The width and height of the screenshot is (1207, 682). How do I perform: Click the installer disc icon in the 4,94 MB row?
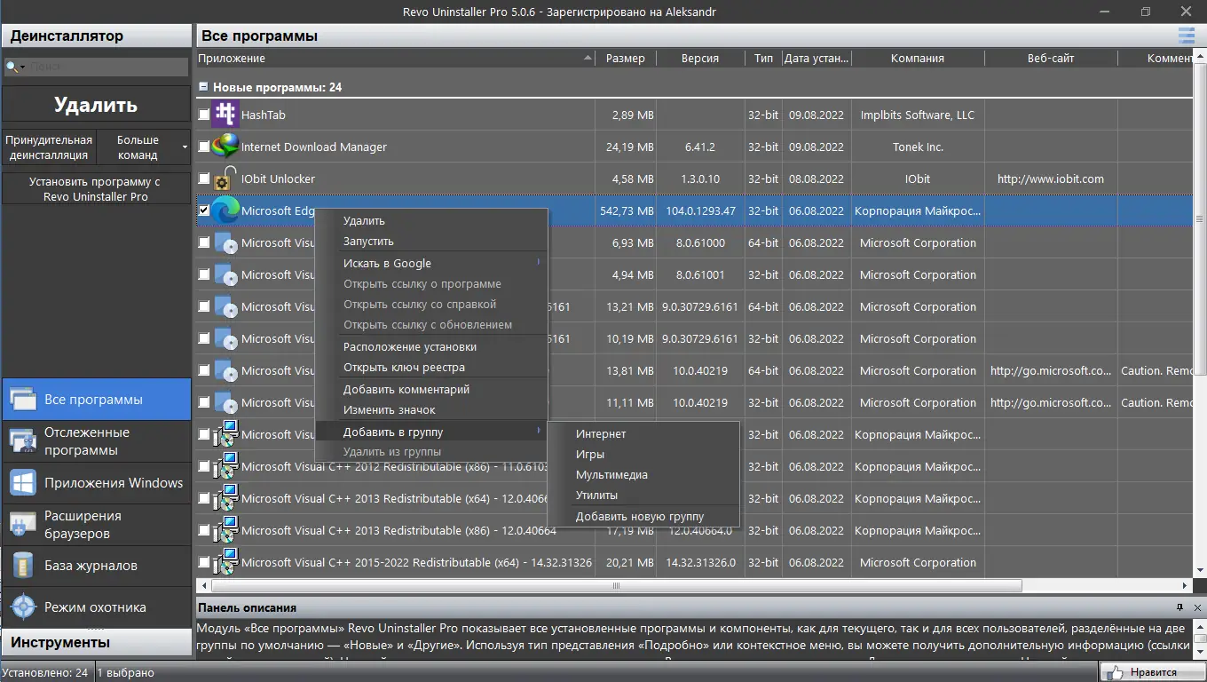point(225,274)
